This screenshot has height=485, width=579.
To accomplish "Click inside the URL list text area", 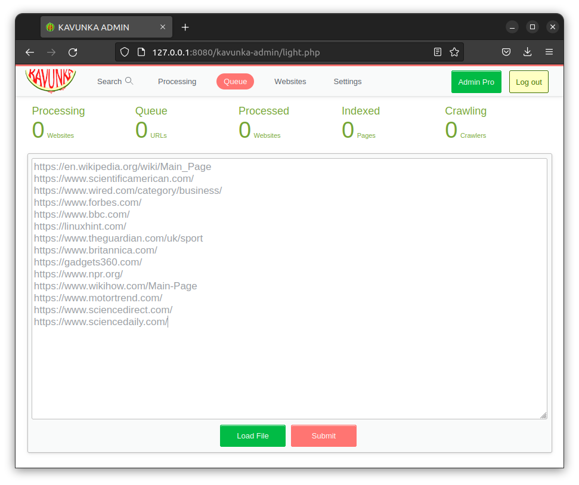I will 289,370.
